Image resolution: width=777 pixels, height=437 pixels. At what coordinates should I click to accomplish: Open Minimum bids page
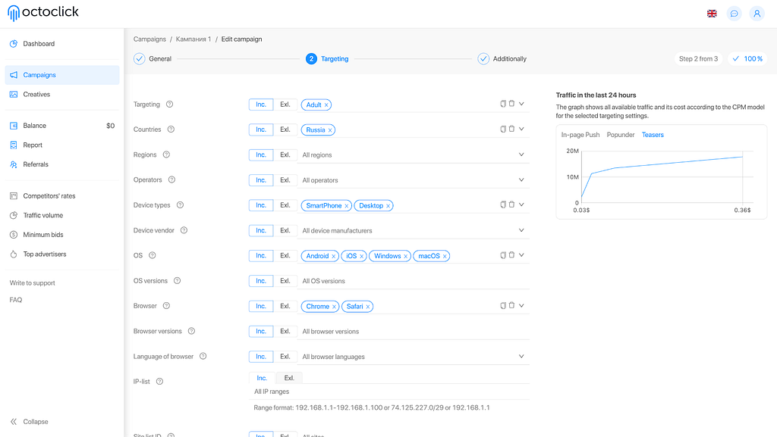[62, 234]
